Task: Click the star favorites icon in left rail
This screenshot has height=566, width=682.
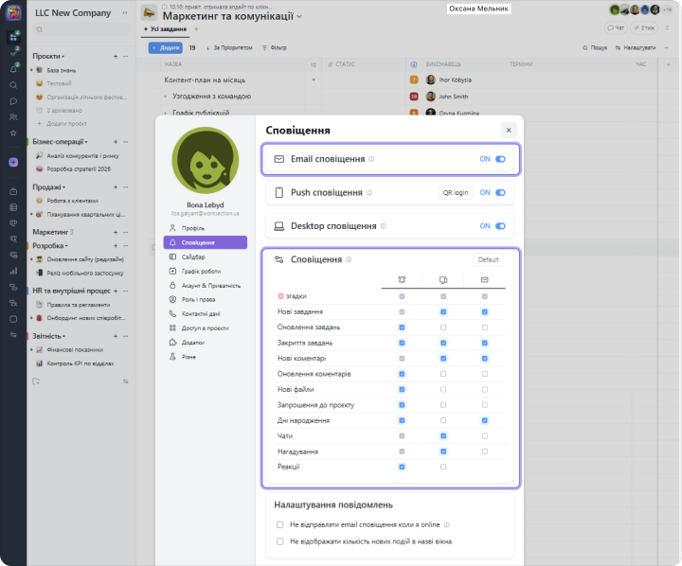Action: 13,133
